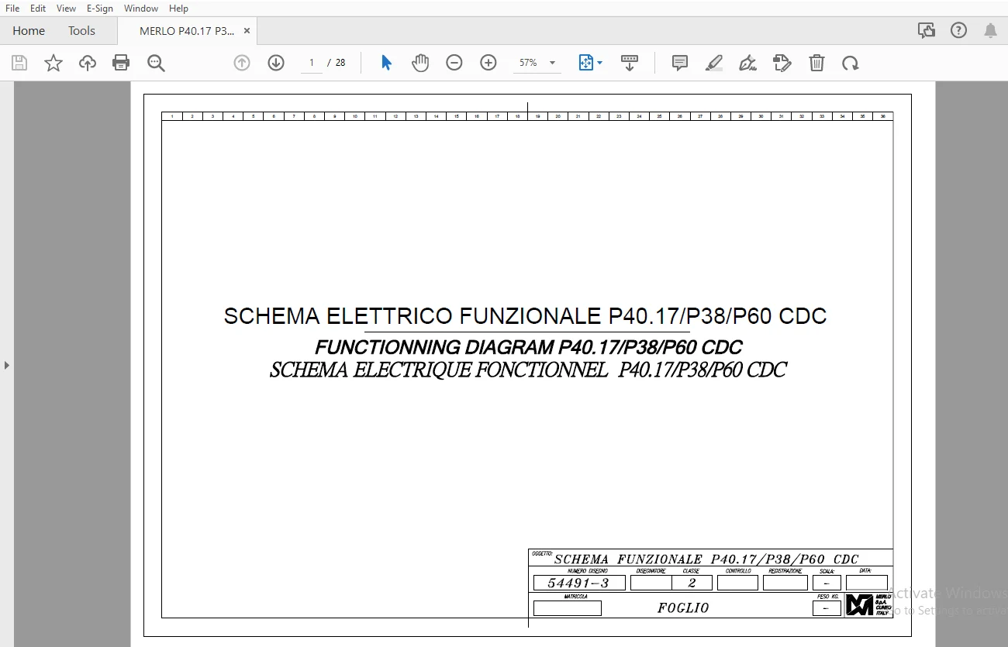This screenshot has width=1008, height=647.
Task: Open the zoom level dropdown arrow
Action: coord(553,63)
